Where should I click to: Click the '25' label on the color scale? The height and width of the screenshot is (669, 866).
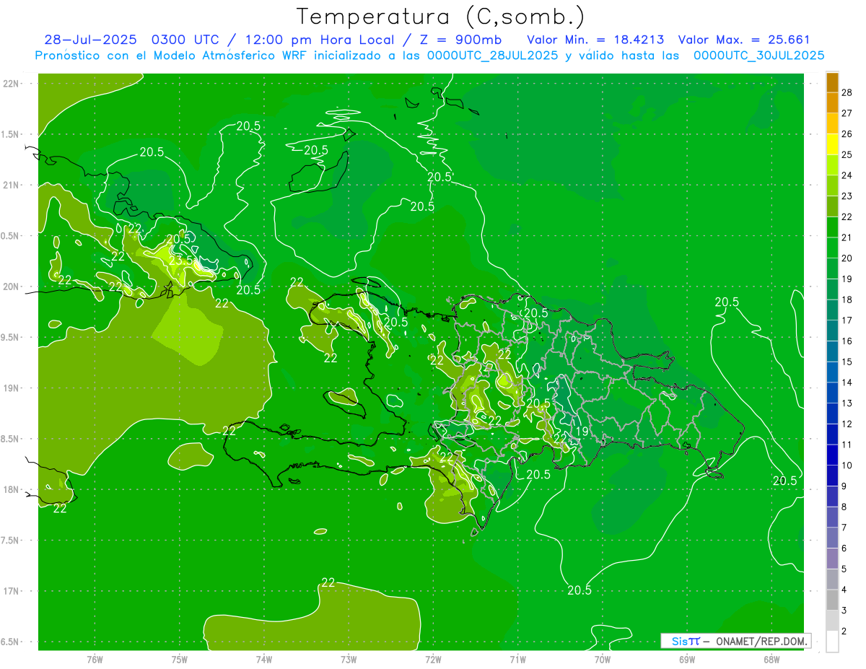(847, 154)
